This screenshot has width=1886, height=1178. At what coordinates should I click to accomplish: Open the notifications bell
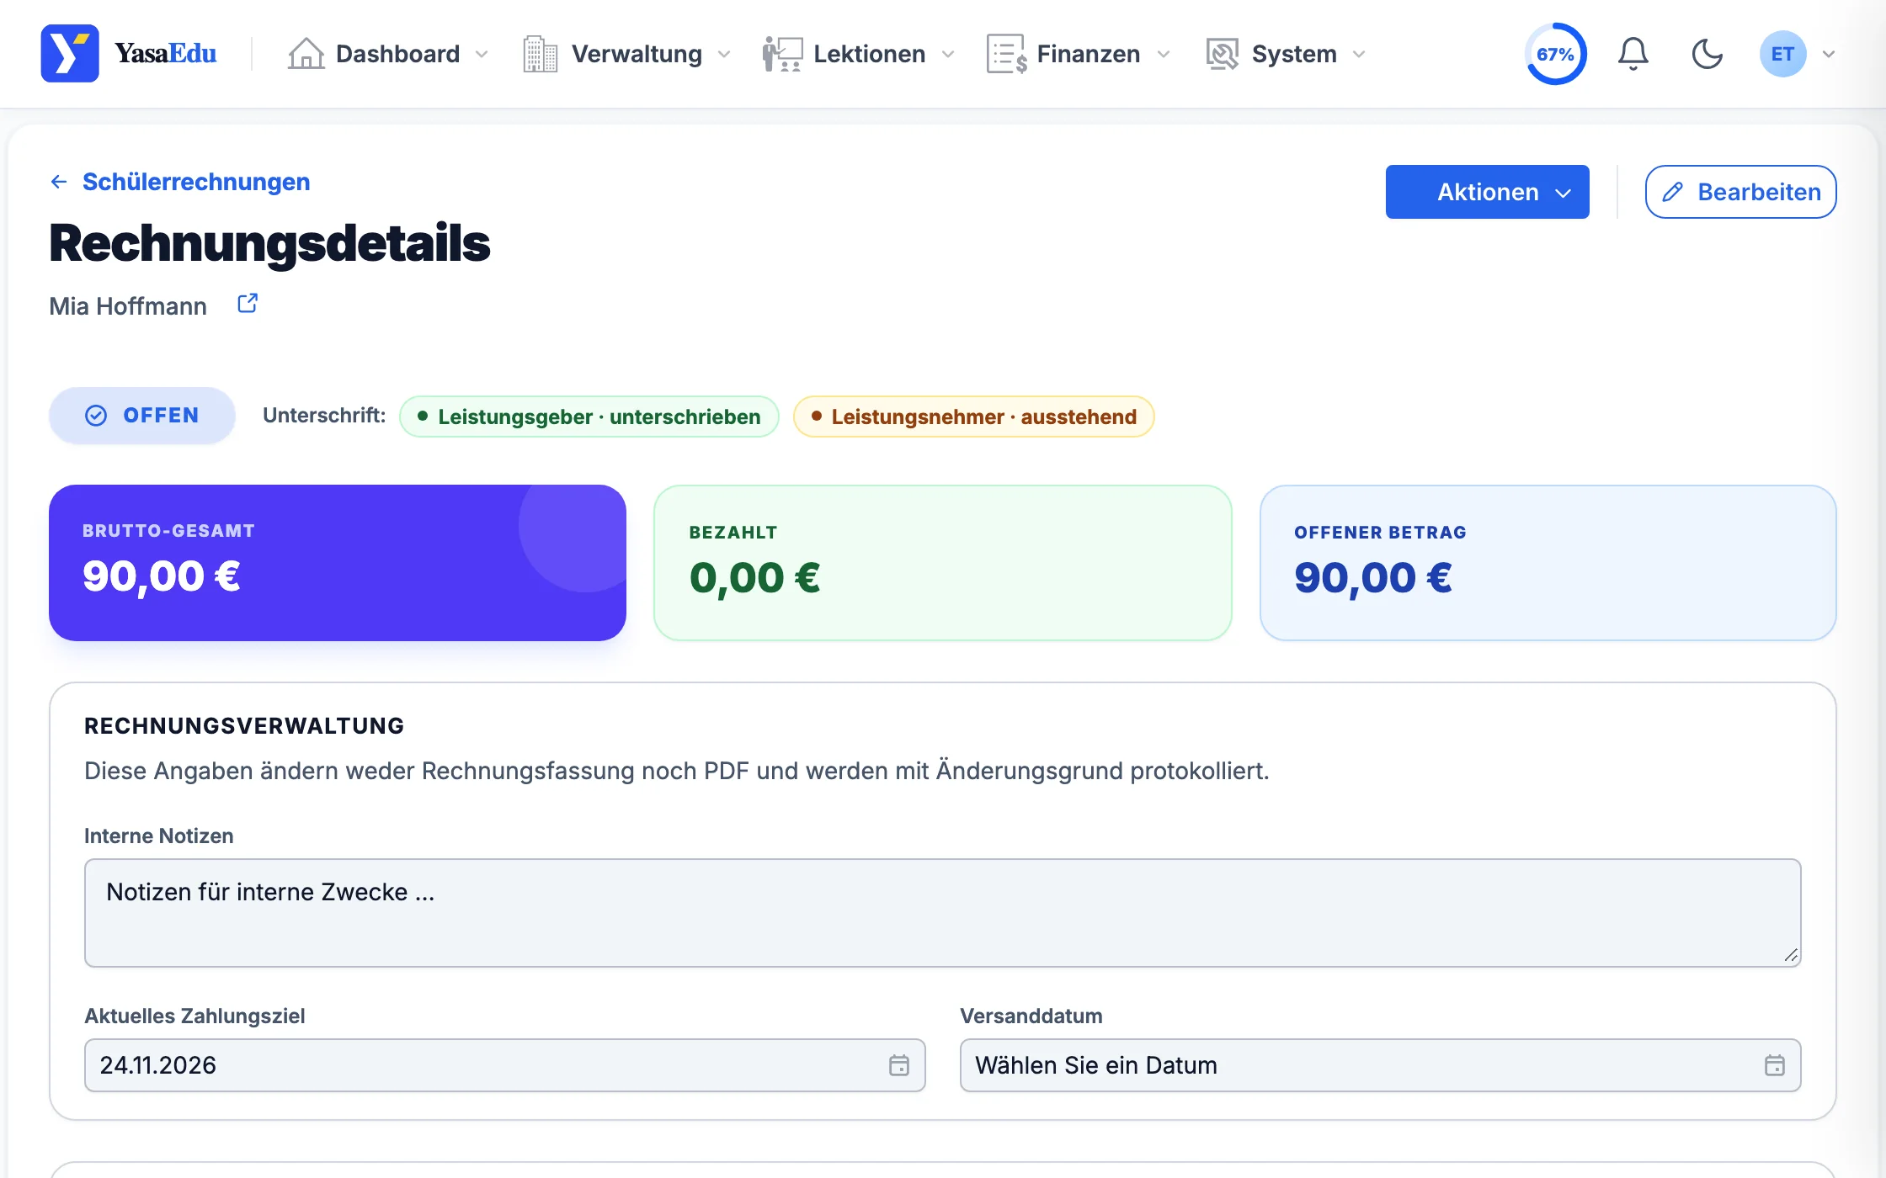point(1633,54)
